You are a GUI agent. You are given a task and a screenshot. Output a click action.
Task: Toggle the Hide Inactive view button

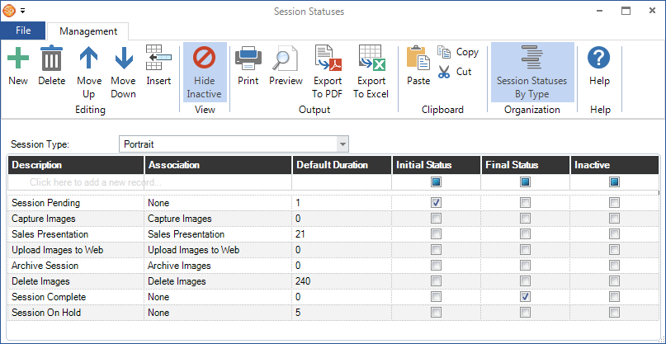click(204, 72)
